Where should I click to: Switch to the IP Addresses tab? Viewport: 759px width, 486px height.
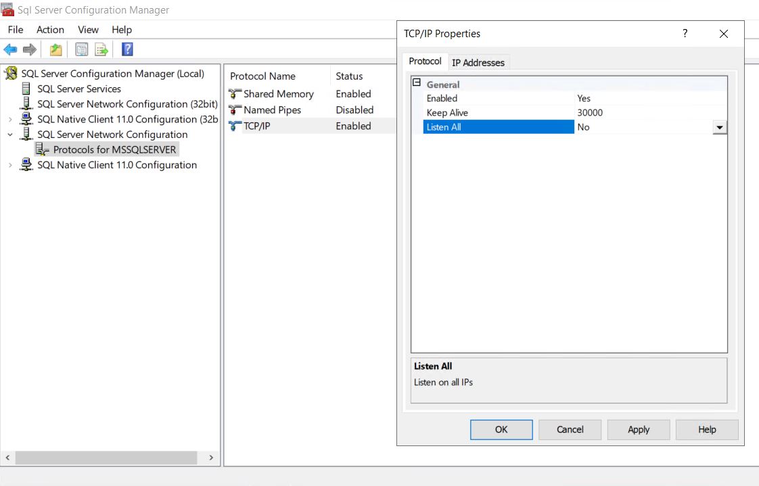[478, 62]
